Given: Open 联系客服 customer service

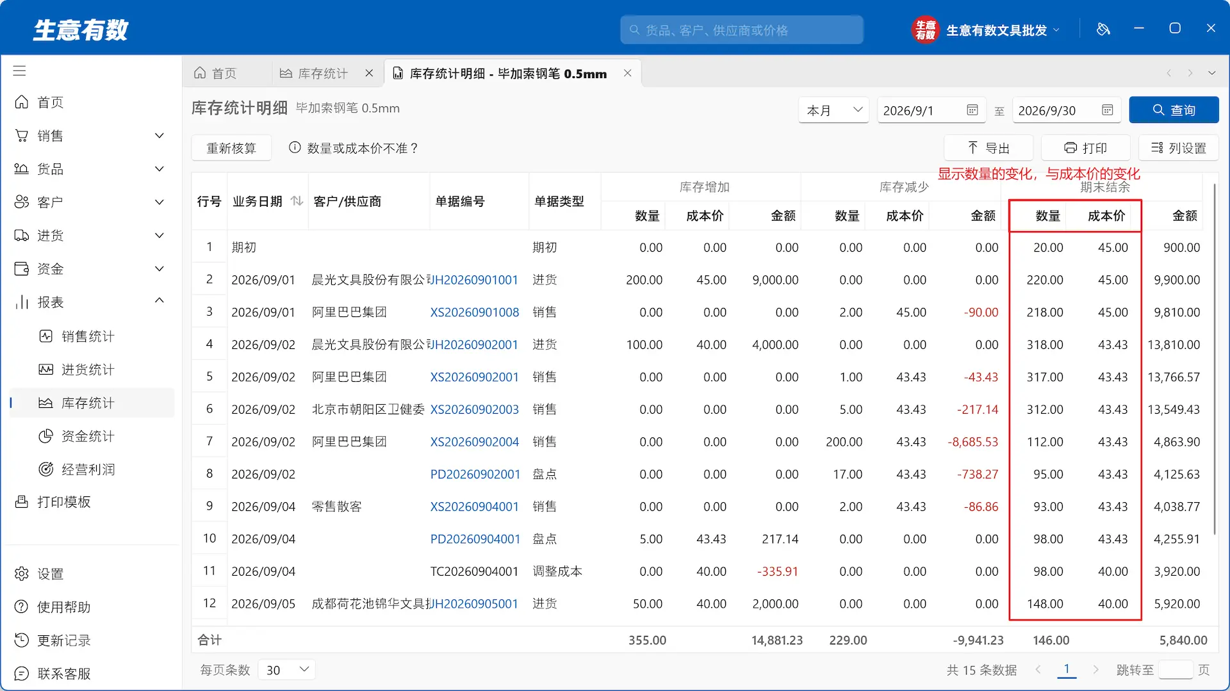Looking at the screenshot, I should [63, 674].
